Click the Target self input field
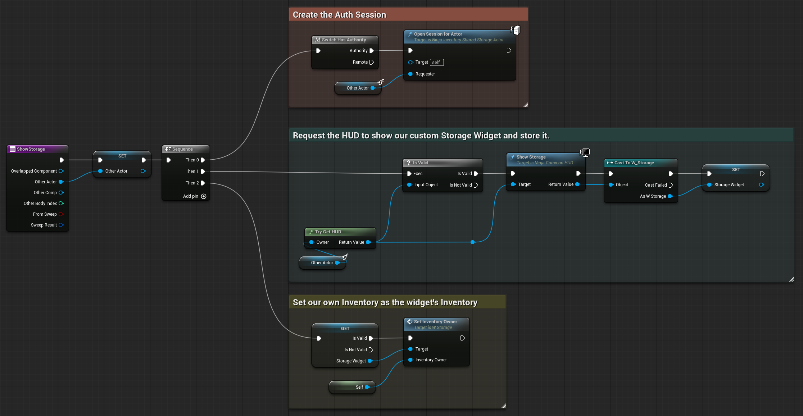Screen dimensions: 803x416 point(436,63)
